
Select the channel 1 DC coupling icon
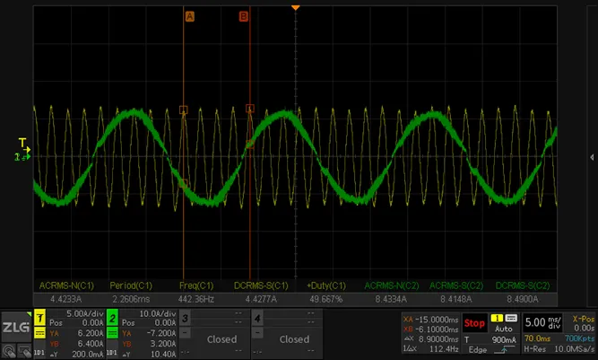(39, 334)
